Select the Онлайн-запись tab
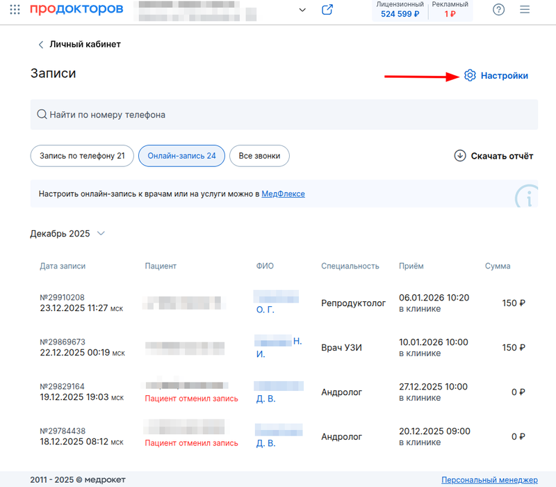The height and width of the screenshot is (487, 556). [181, 156]
